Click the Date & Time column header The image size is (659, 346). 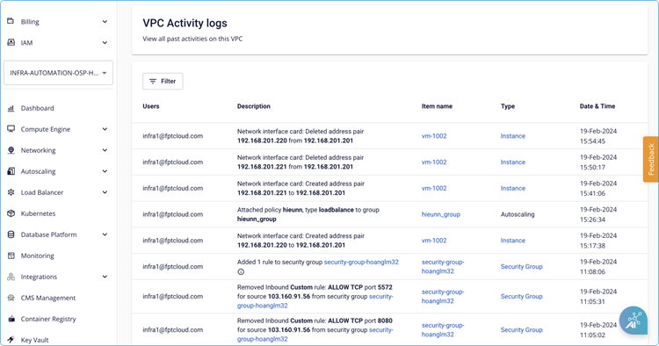click(x=597, y=106)
